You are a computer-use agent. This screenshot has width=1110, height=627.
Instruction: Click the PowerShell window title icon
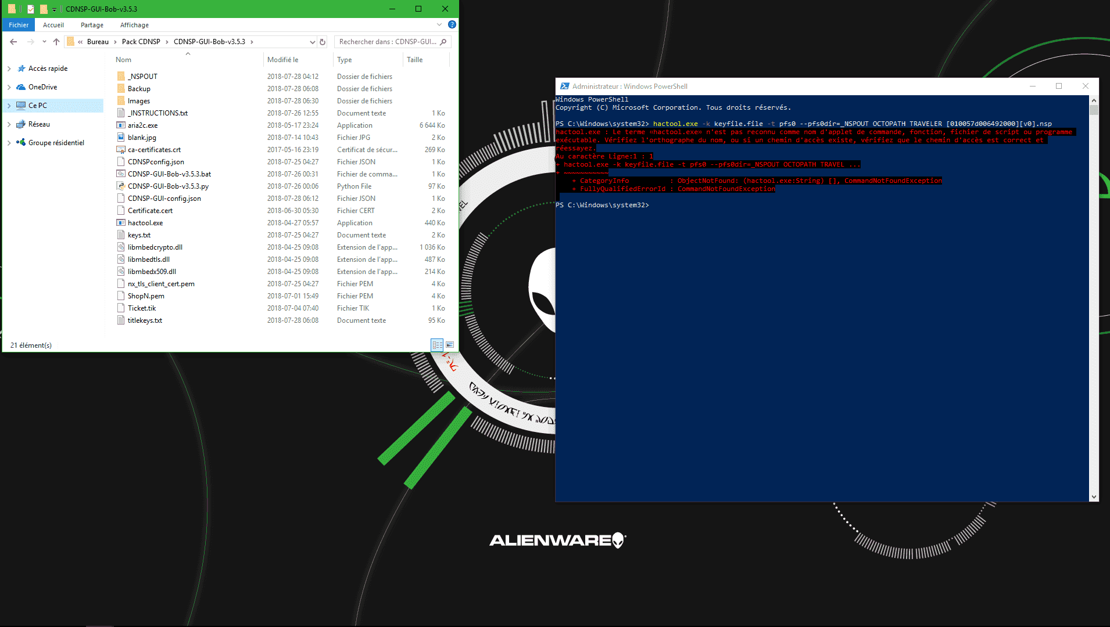click(564, 86)
